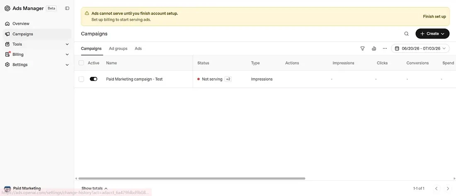
Task: Check the Paid Marketing campaign - Test row checkbox
Action: [x=81, y=79]
